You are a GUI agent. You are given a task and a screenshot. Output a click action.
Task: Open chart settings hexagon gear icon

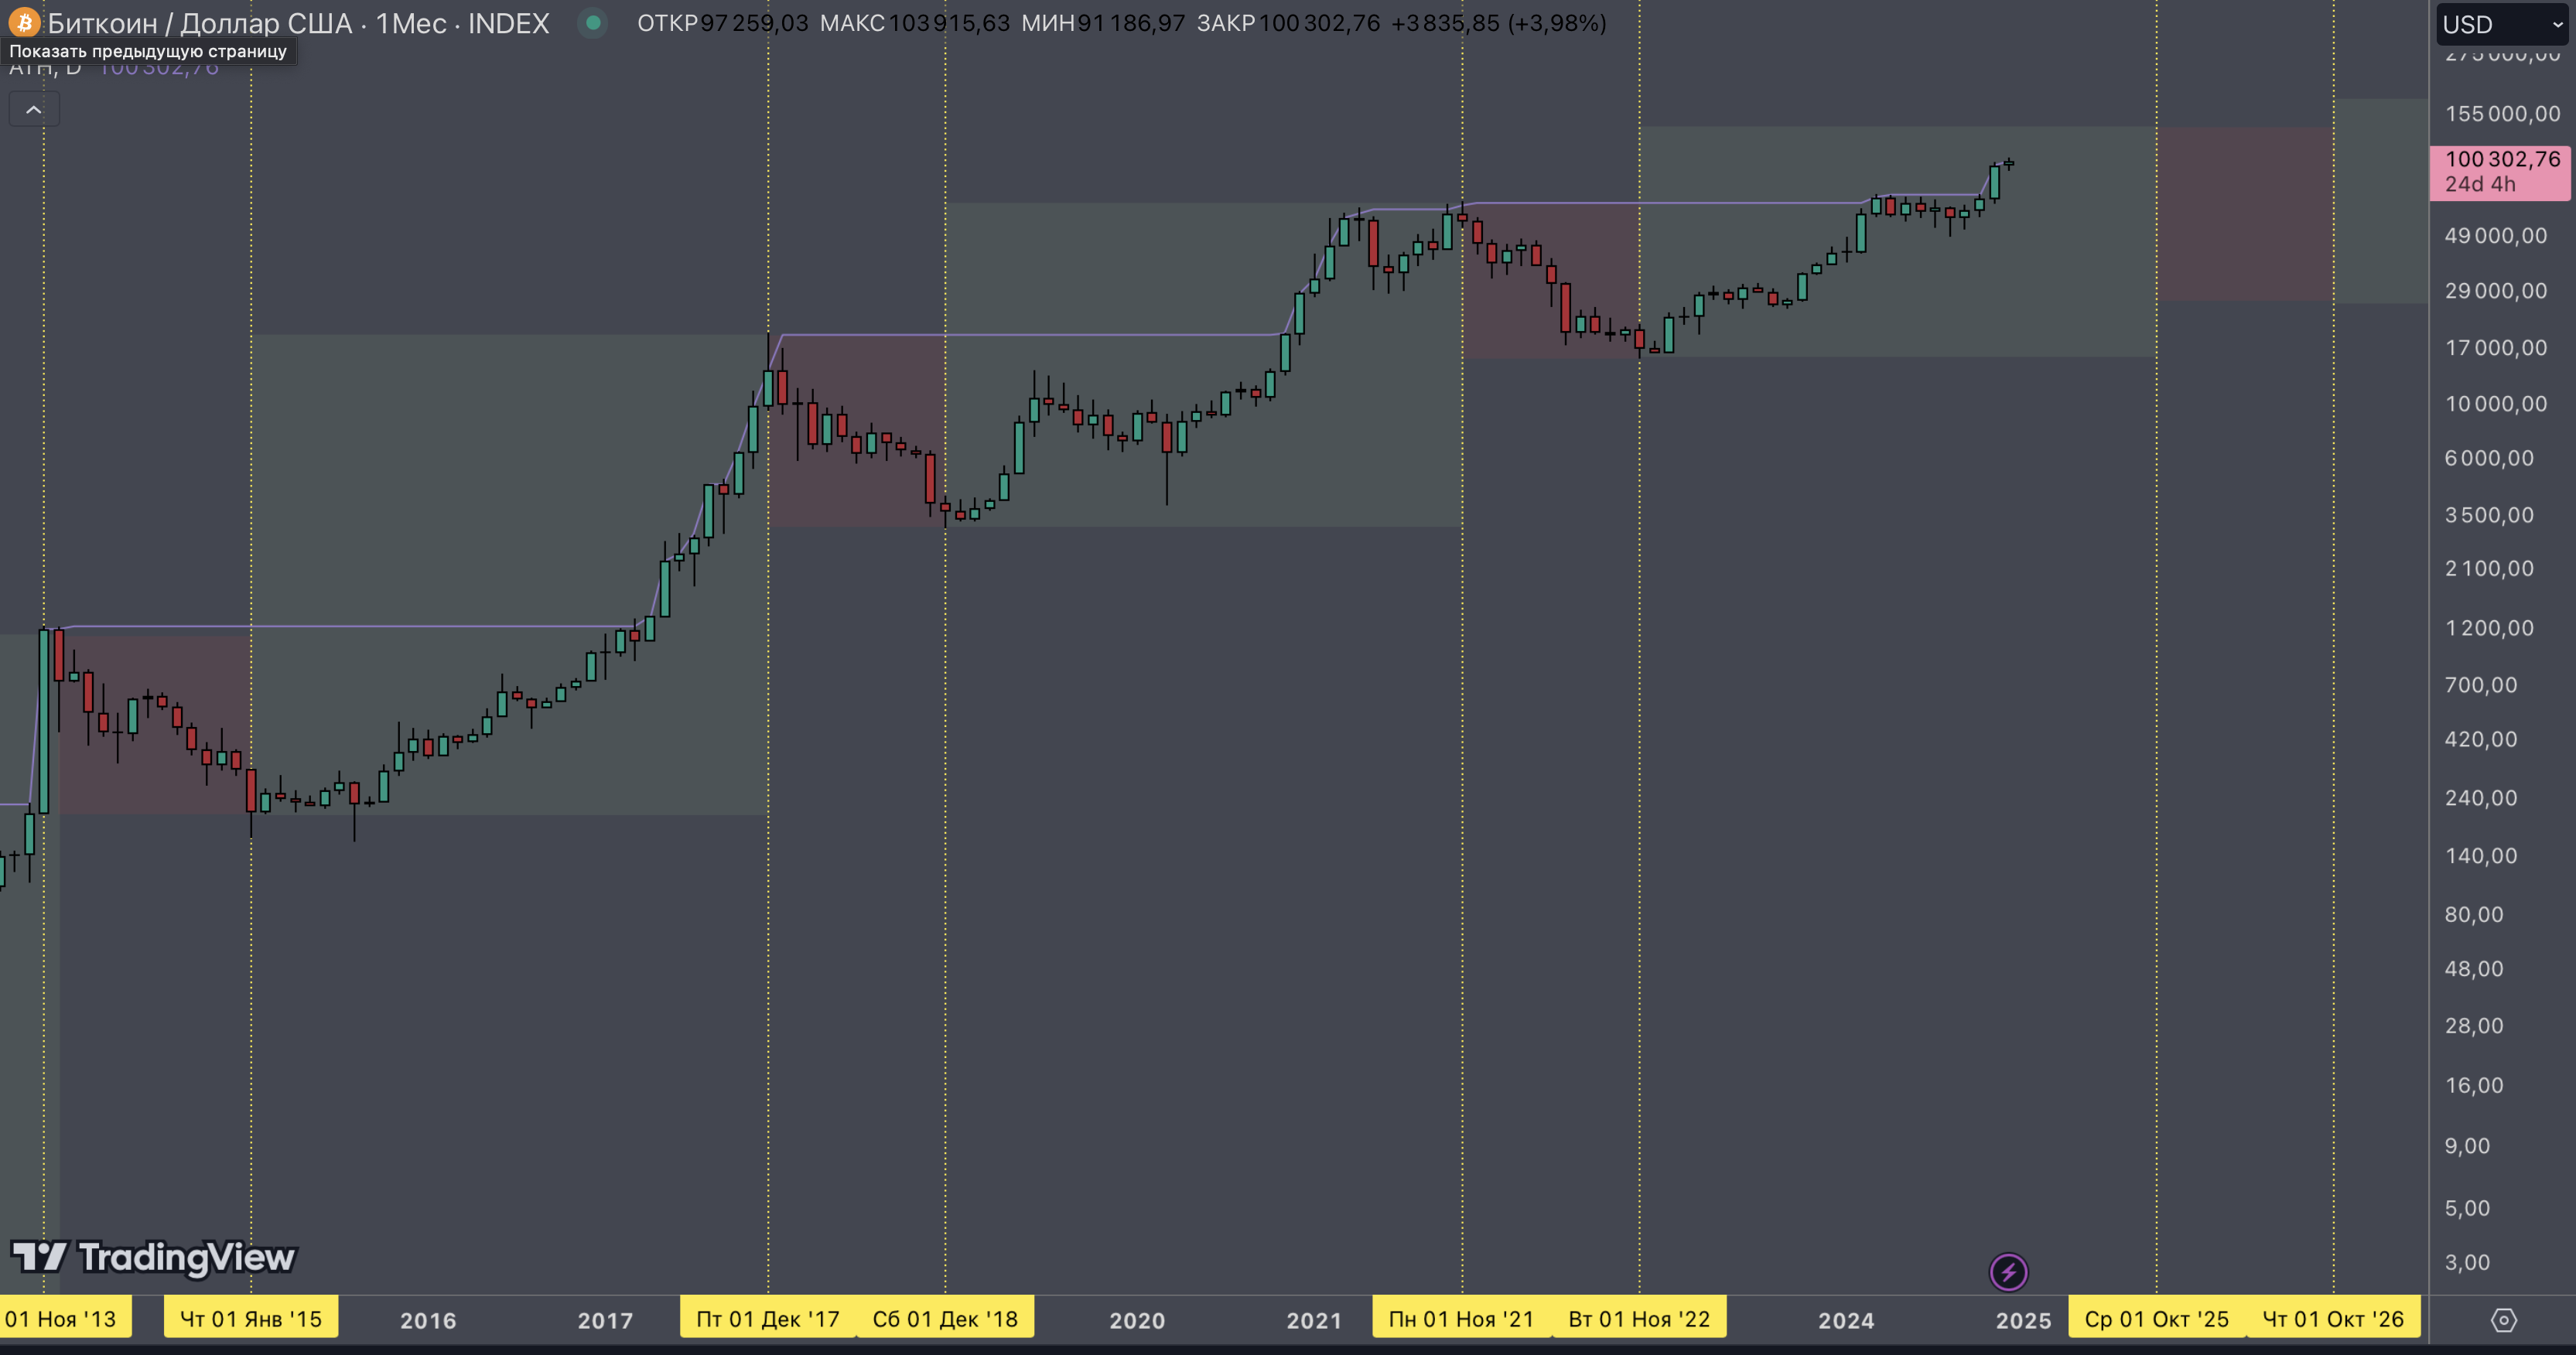(2503, 1320)
